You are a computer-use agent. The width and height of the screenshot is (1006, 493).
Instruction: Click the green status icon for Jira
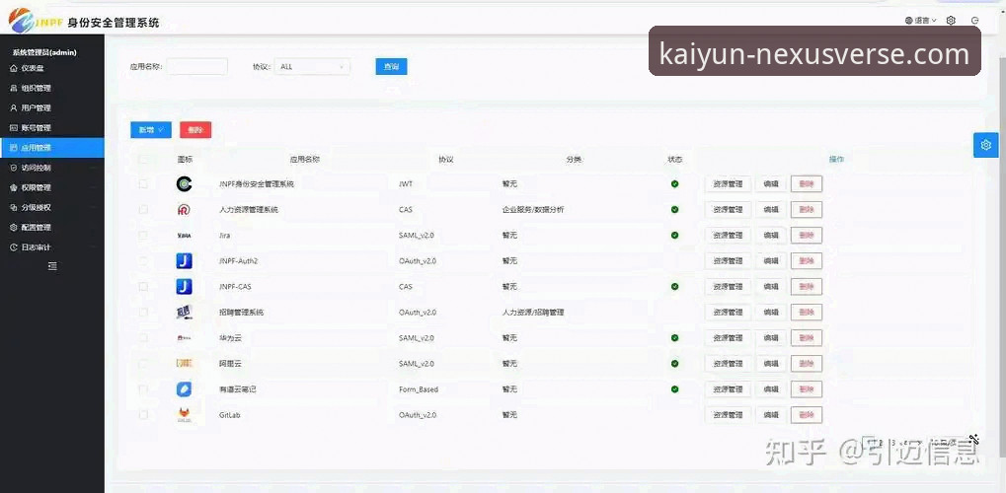[x=675, y=236]
